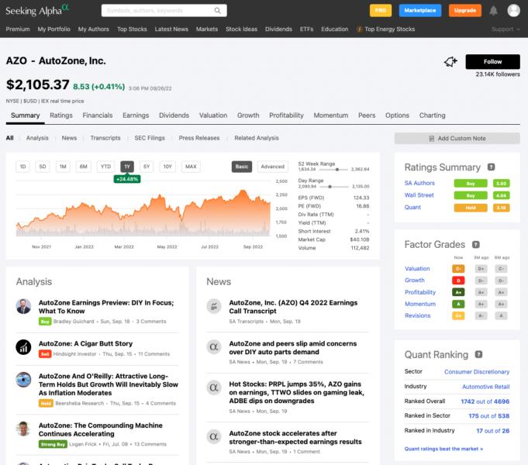Select the 1D chart range
The image size is (528, 465).
point(23,167)
